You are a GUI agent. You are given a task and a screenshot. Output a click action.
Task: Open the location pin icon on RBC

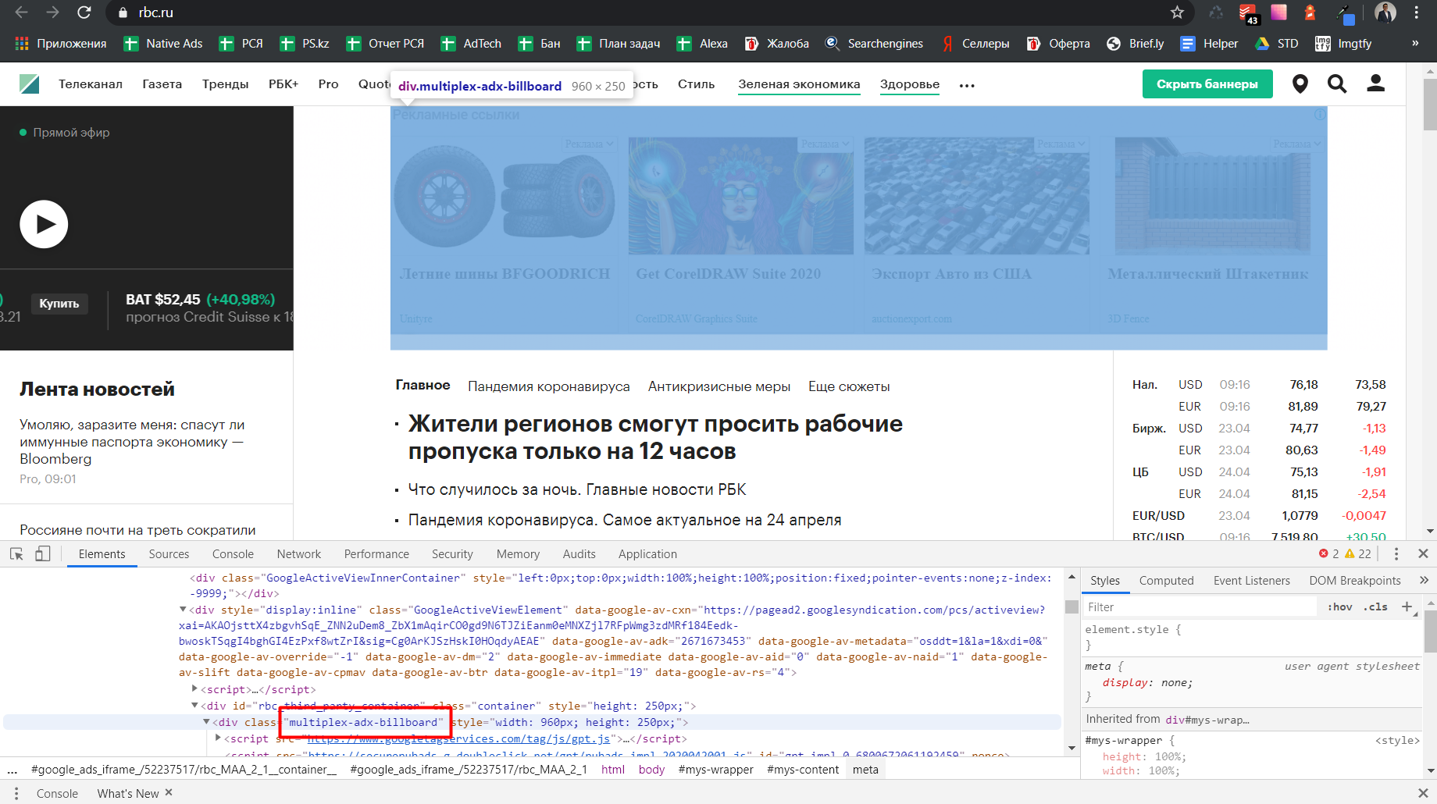(1300, 84)
